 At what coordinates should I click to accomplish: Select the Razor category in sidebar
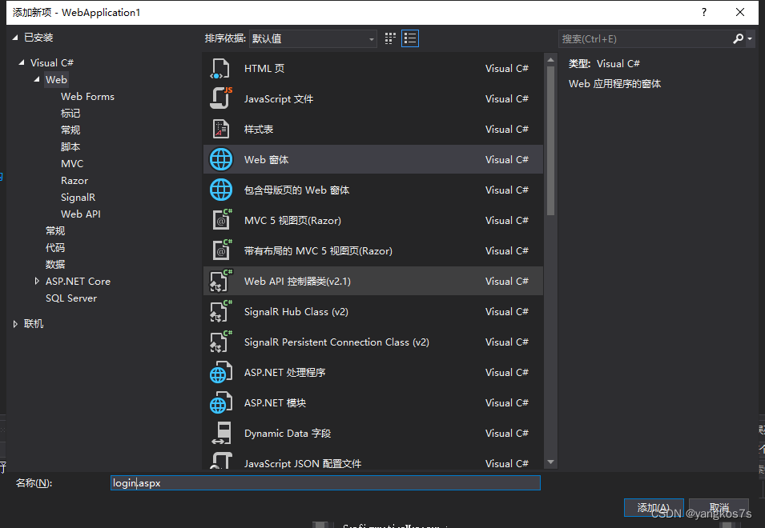pyautogui.click(x=74, y=180)
